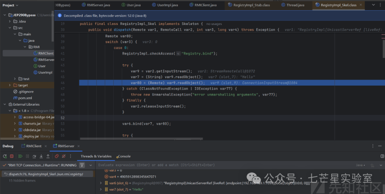Open debug window options menu

coord(373,146)
